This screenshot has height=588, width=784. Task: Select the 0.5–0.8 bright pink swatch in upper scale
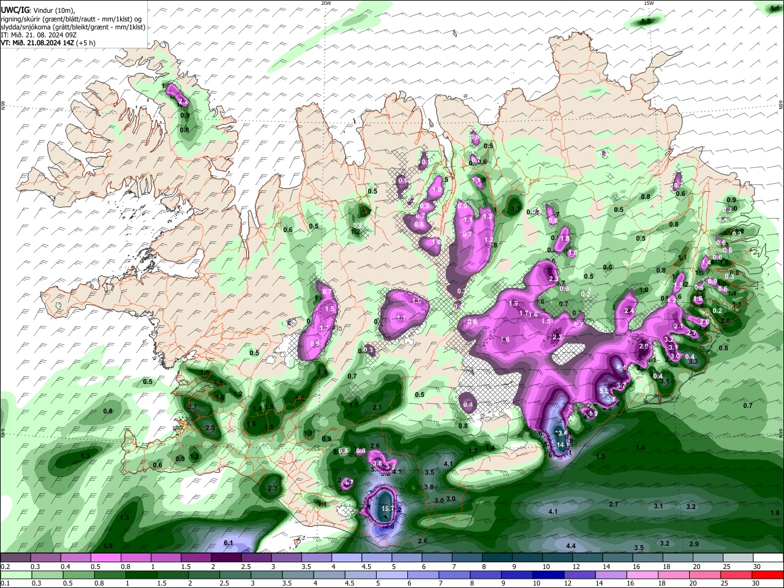click(105, 558)
